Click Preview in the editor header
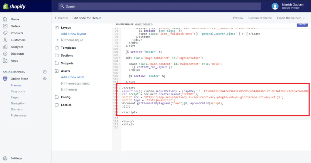The width and height of the screenshot is (311, 163). coord(238,18)
